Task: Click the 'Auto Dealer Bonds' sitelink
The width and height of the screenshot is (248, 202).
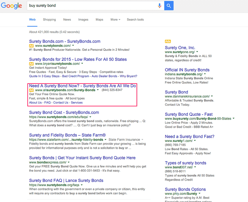Action: click(x=104, y=76)
